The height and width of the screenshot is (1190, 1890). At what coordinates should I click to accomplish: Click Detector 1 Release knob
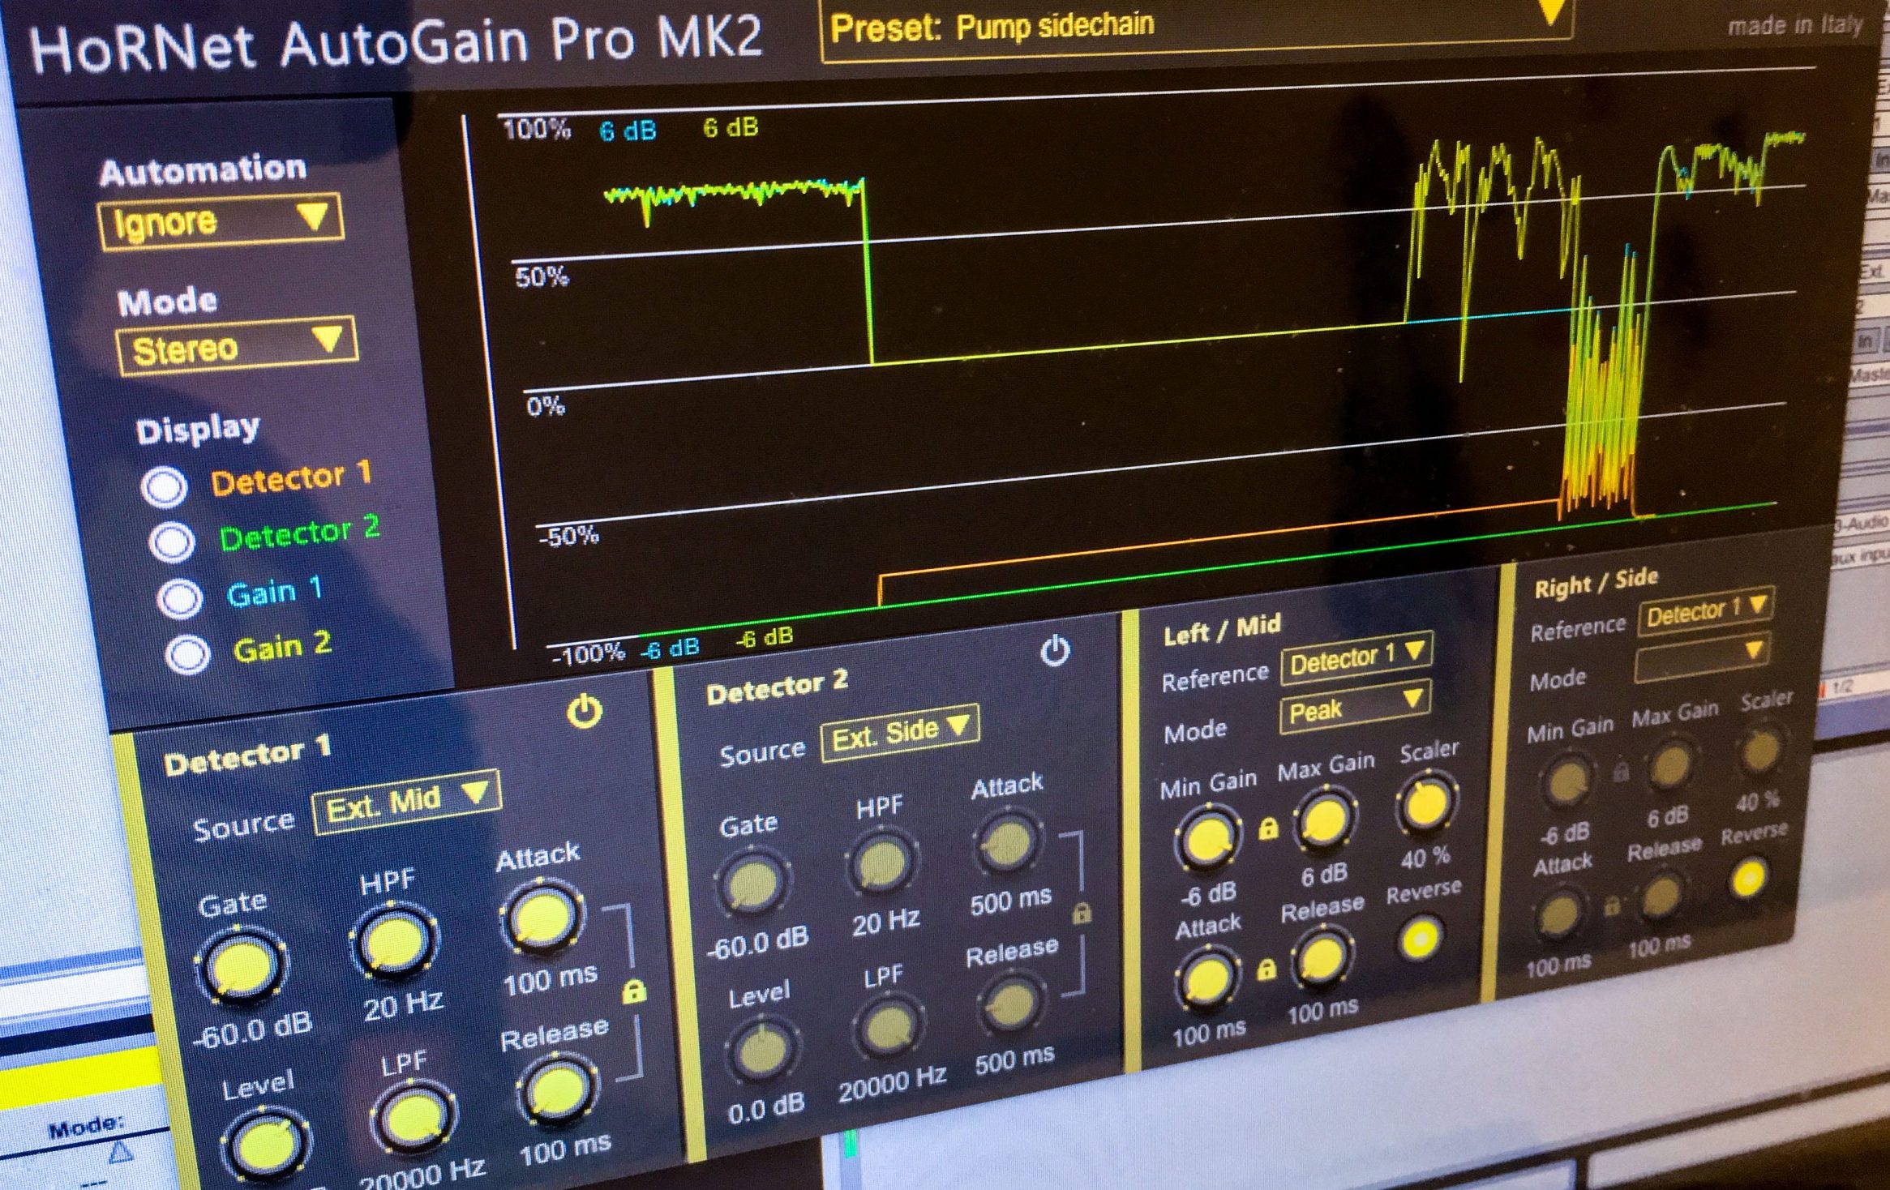point(557,1089)
